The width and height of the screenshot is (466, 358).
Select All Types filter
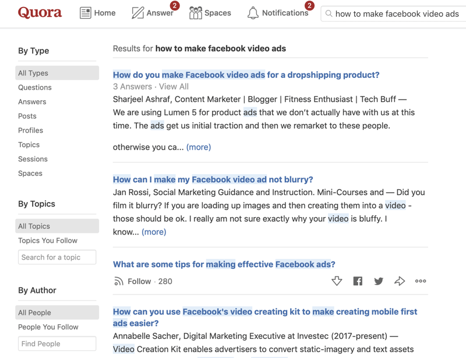57,73
